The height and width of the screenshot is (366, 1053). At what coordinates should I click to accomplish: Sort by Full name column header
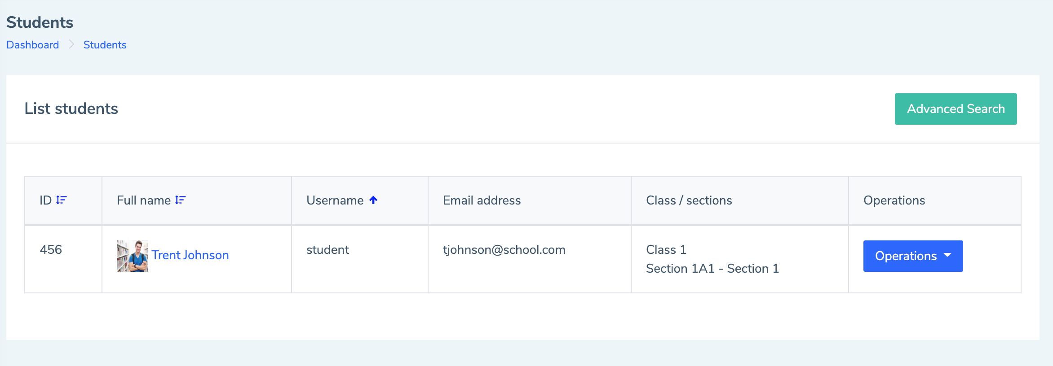click(144, 200)
